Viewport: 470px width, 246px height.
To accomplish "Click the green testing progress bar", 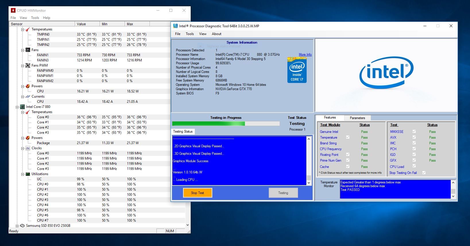I will point(226,123).
